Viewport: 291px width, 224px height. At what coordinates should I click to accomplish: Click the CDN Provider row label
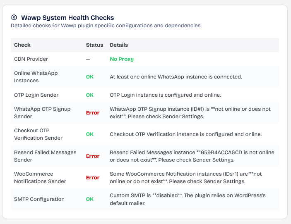[x=31, y=59]
